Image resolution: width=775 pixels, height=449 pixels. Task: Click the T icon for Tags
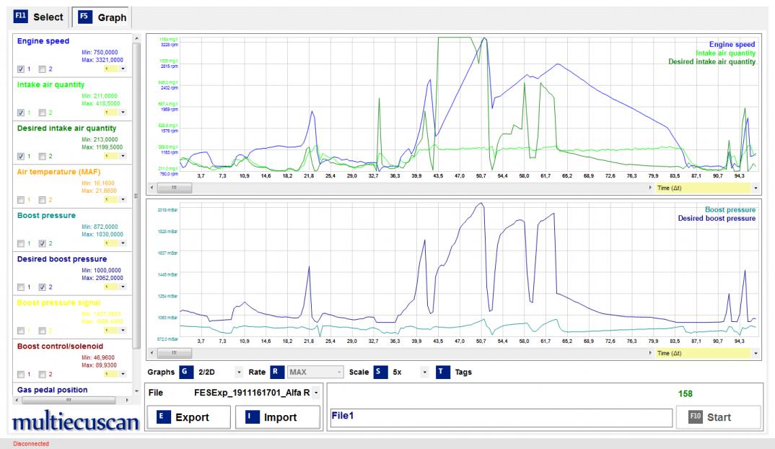(x=442, y=372)
